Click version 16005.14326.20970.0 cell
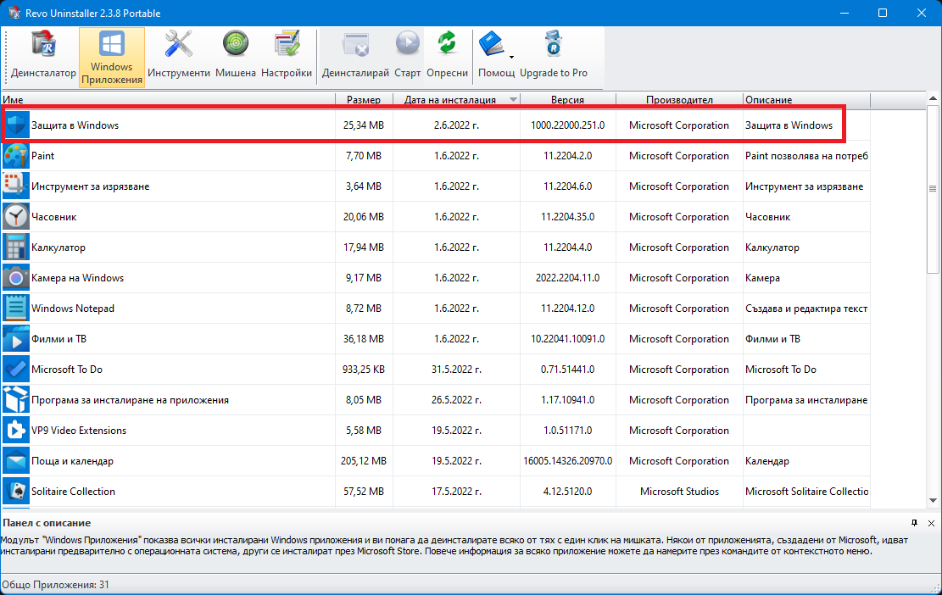The height and width of the screenshot is (595, 942). (568, 461)
